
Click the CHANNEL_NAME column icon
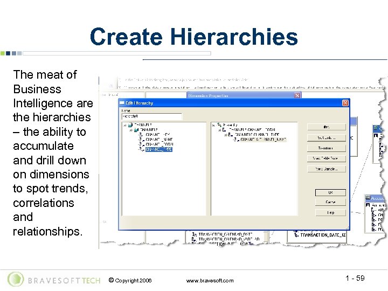[141, 140]
